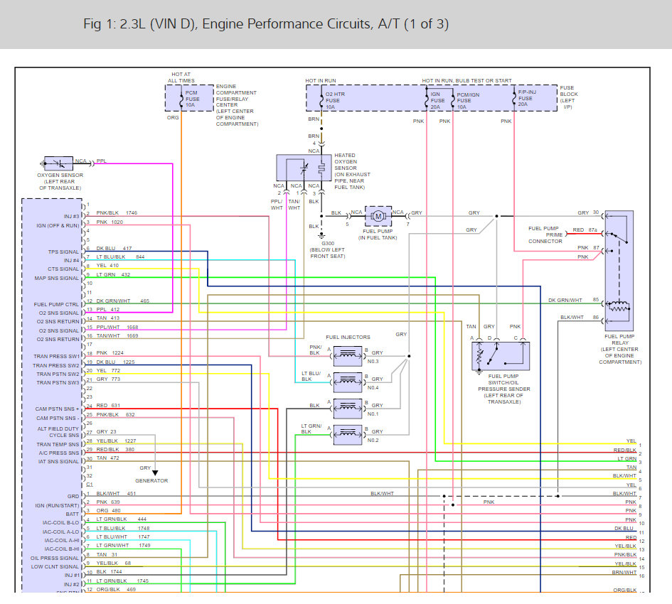Click the 'TAN 472' wire label
Viewport: 672px width, 604px height.
107,458
